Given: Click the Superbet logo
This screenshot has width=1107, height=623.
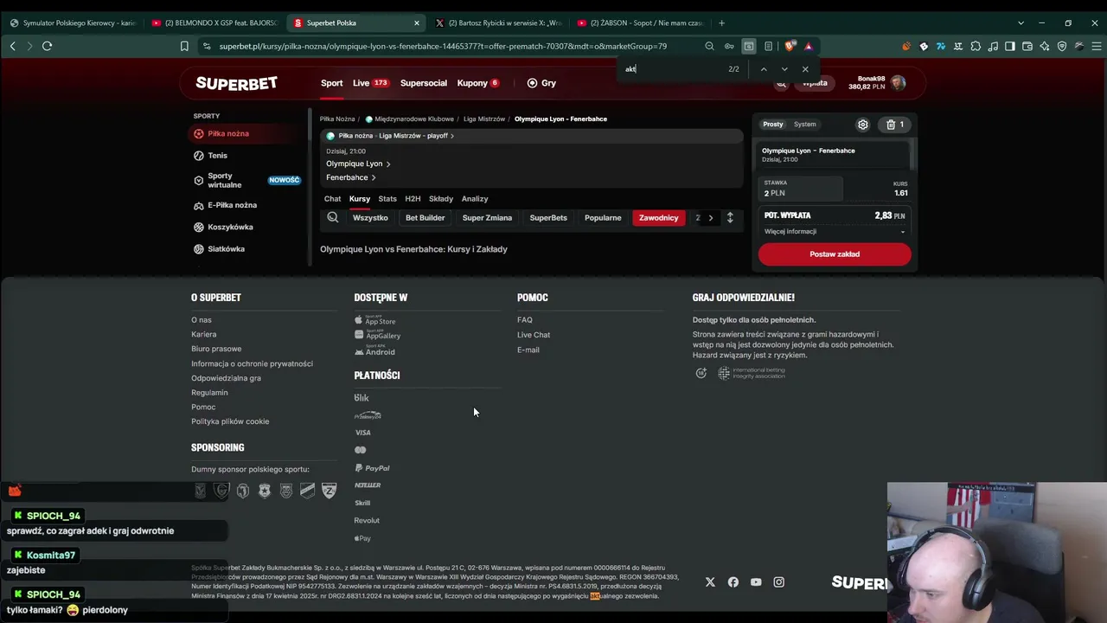Looking at the screenshot, I should pyautogui.click(x=236, y=83).
